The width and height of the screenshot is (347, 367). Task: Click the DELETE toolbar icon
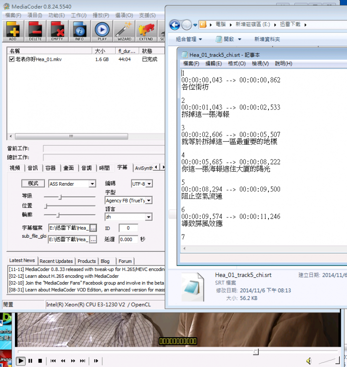pyautogui.click(x=35, y=31)
